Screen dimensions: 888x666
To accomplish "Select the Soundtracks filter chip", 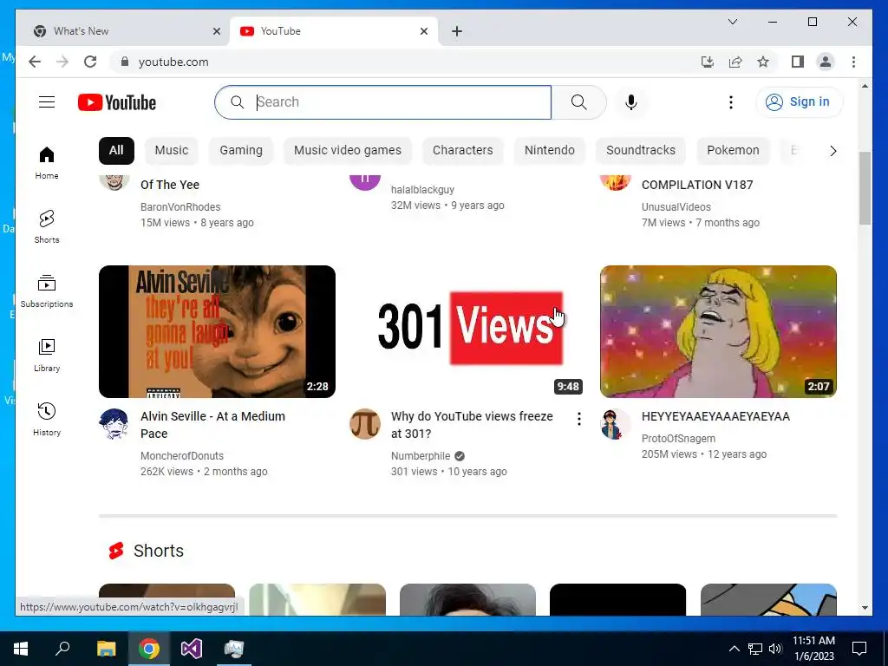I will [x=641, y=150].
